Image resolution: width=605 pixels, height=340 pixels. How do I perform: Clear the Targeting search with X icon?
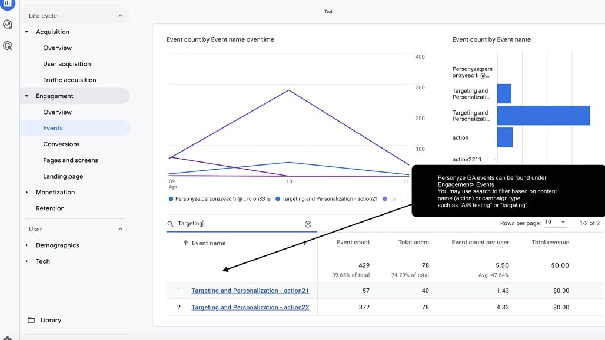tap(308, 224)
